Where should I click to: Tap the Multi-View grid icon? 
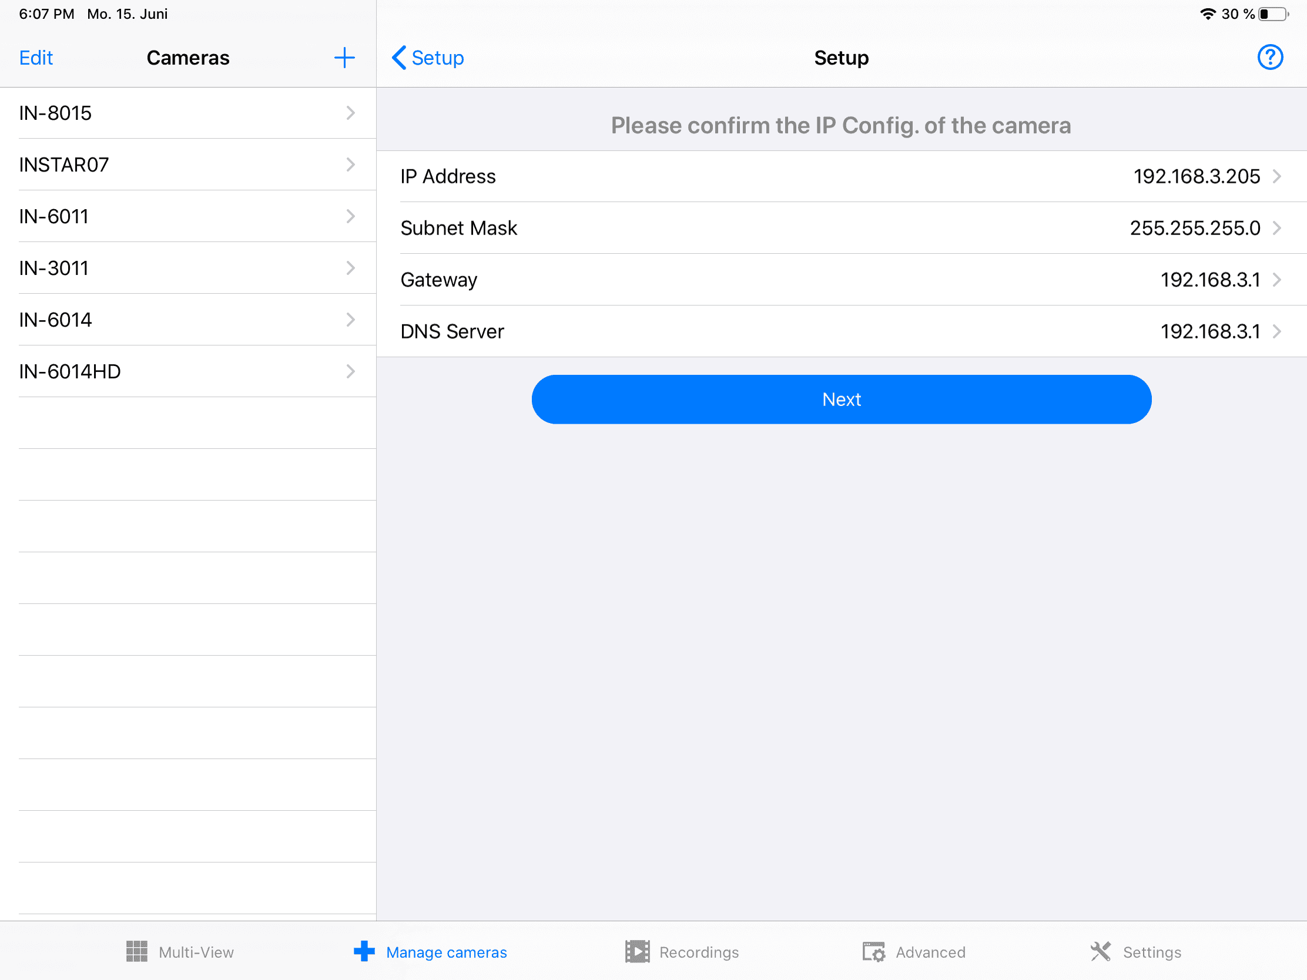136,952
